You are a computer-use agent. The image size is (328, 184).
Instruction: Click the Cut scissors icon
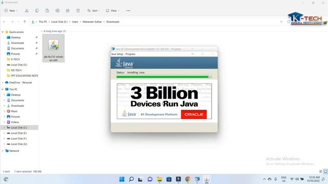(27, 10)
